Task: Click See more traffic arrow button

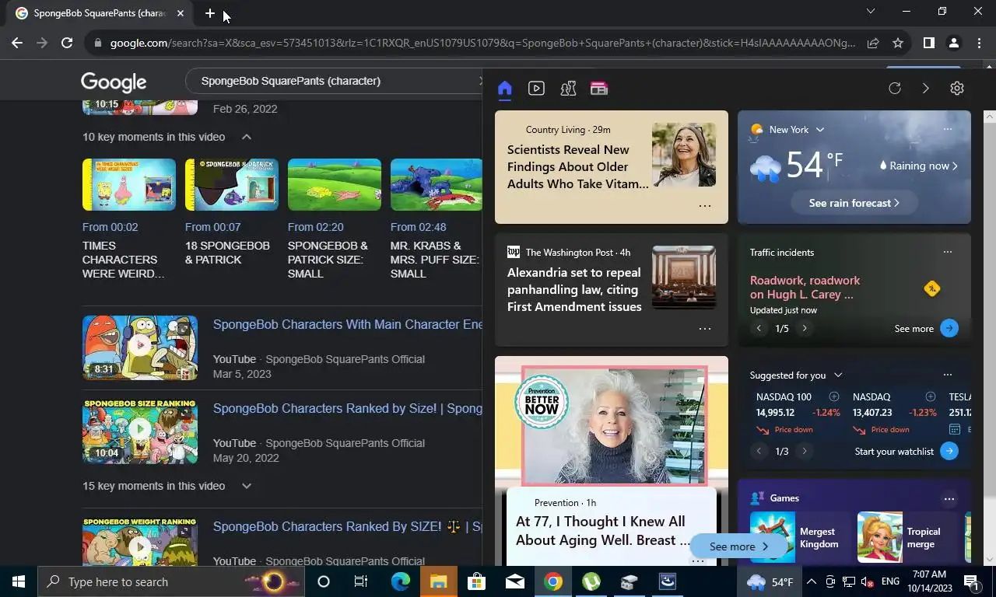Action: [949, 328]
